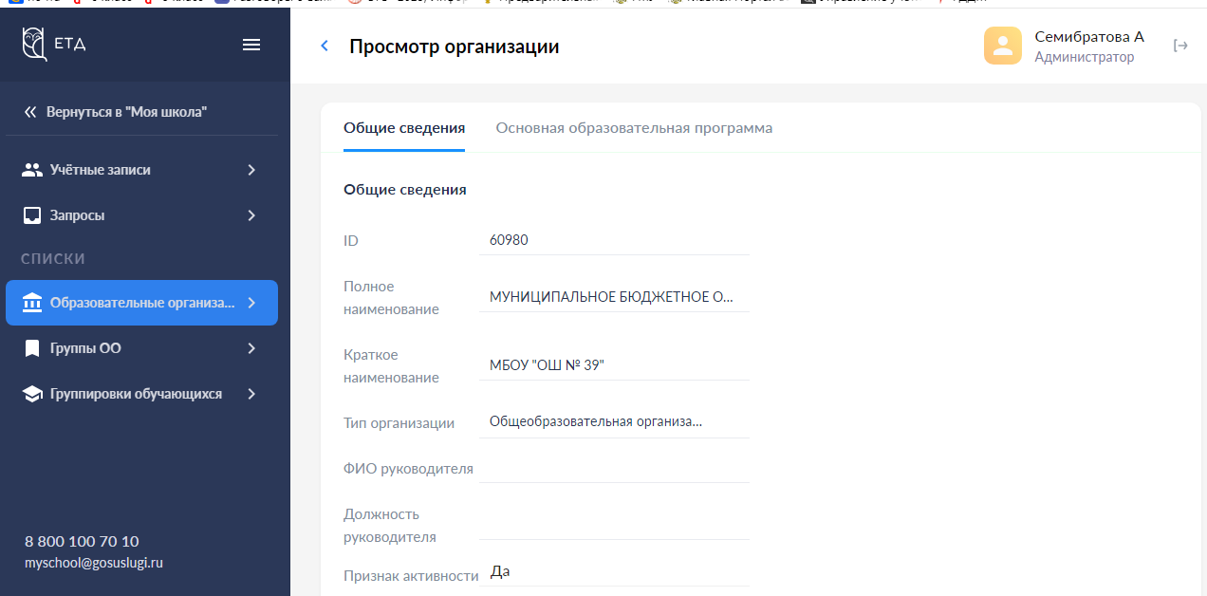
Task: Click the ETD owl logo
Action: click(x=35, y=45)
